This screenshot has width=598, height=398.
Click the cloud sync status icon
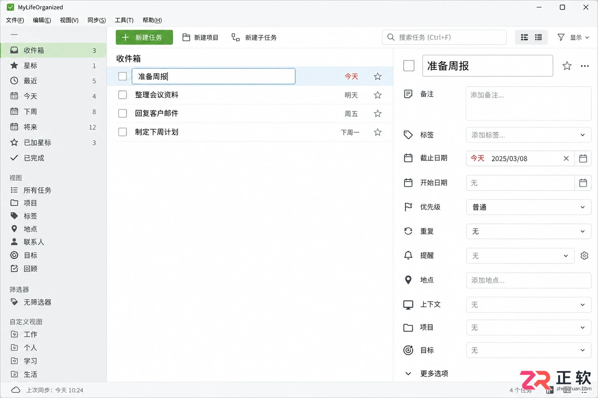tap(16, 390)
